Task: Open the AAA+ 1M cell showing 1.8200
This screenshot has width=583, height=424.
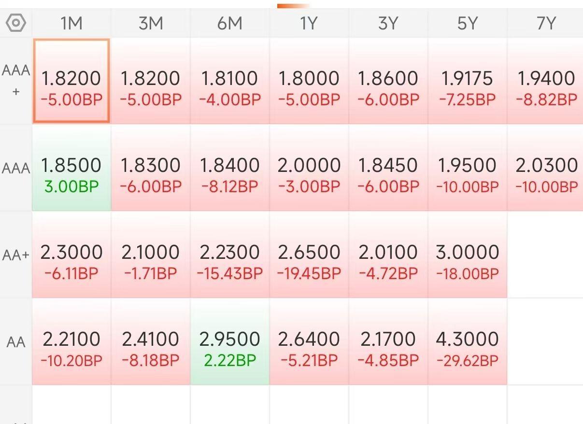Action: (x=71, y=81)
